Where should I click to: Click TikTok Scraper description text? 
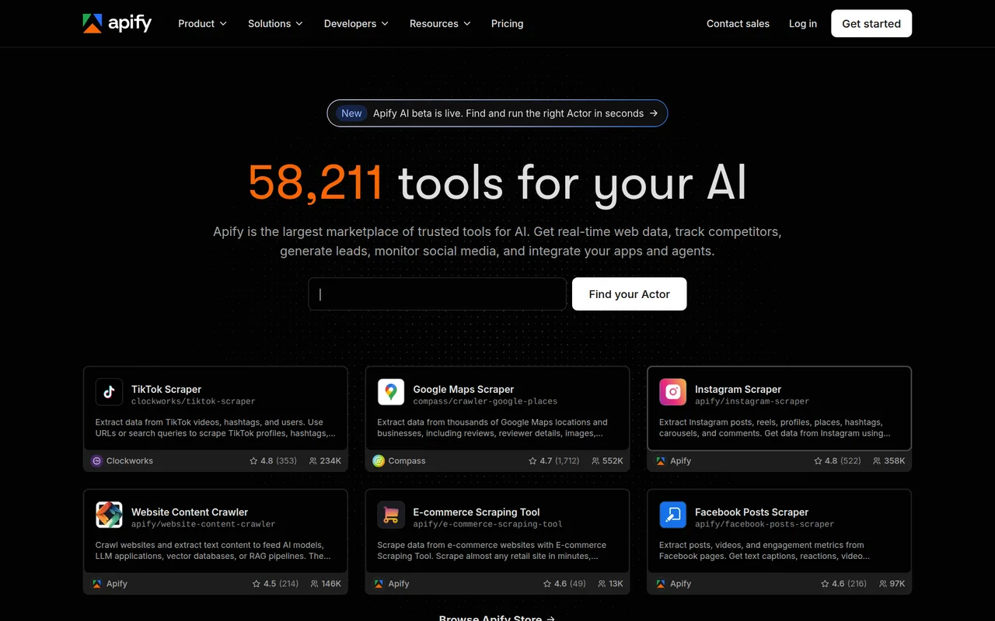tap(215, 428)
